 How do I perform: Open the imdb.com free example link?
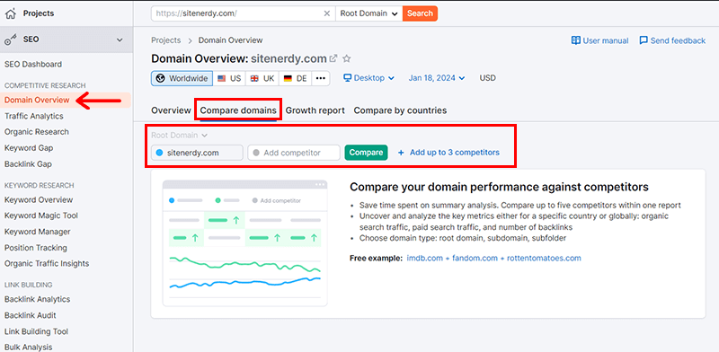[424, 258]
